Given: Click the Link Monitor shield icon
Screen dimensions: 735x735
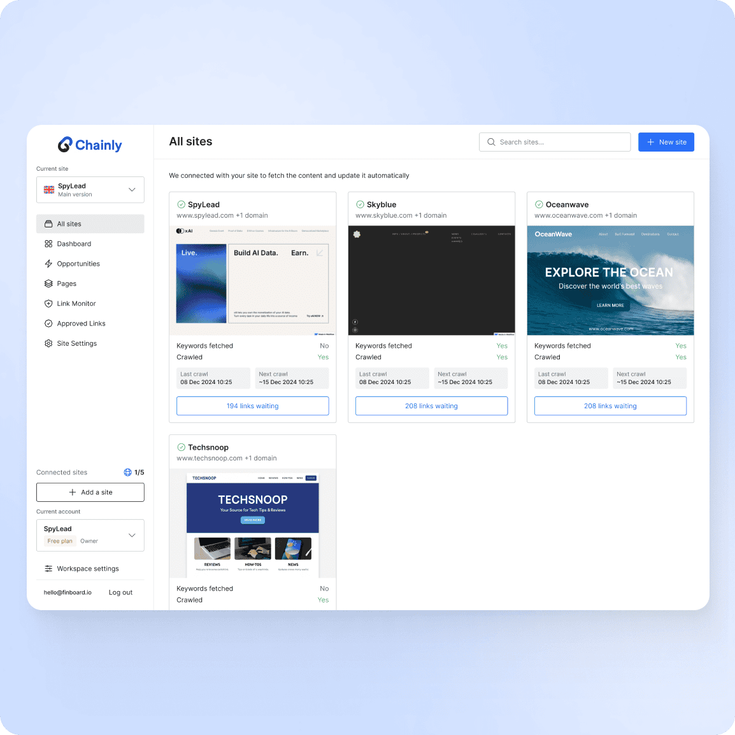Looking at the screenshot, I should click(x=48, y=304).
